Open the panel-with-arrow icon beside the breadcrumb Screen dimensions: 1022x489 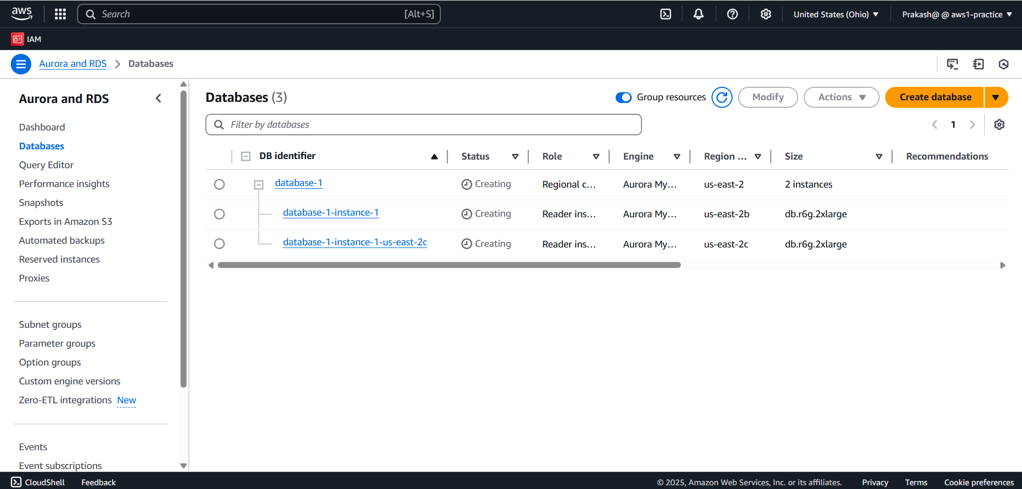pyautogui.click(x=978, y=64)
